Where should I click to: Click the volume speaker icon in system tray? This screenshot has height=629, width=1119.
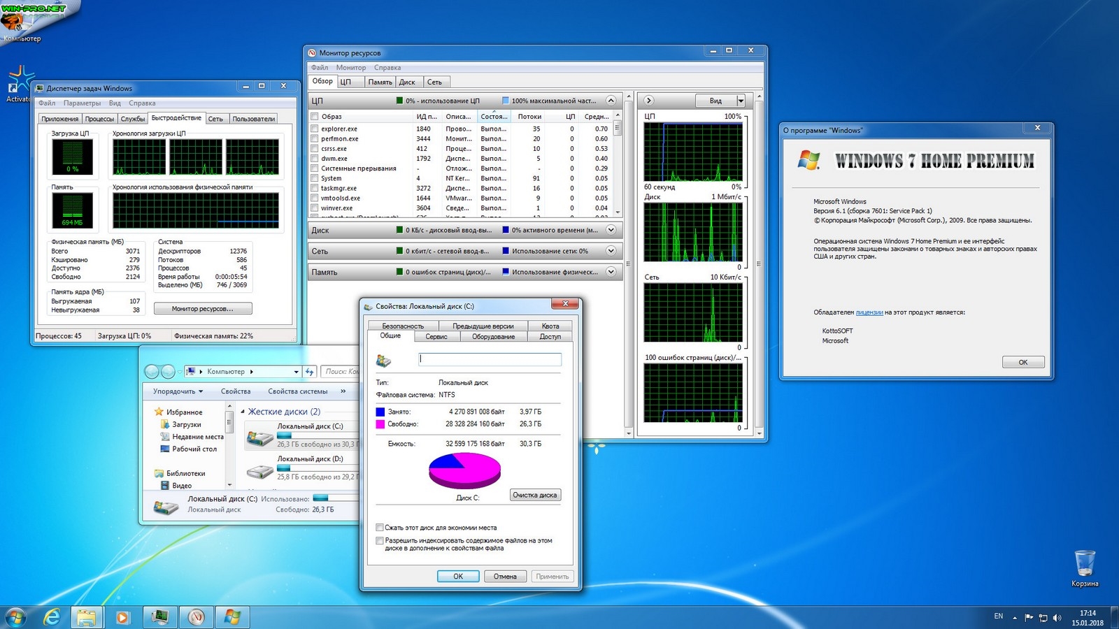[x=1057, y=618]
